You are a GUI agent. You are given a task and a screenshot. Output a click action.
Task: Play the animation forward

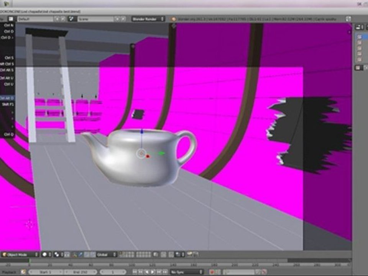[153, 272]
